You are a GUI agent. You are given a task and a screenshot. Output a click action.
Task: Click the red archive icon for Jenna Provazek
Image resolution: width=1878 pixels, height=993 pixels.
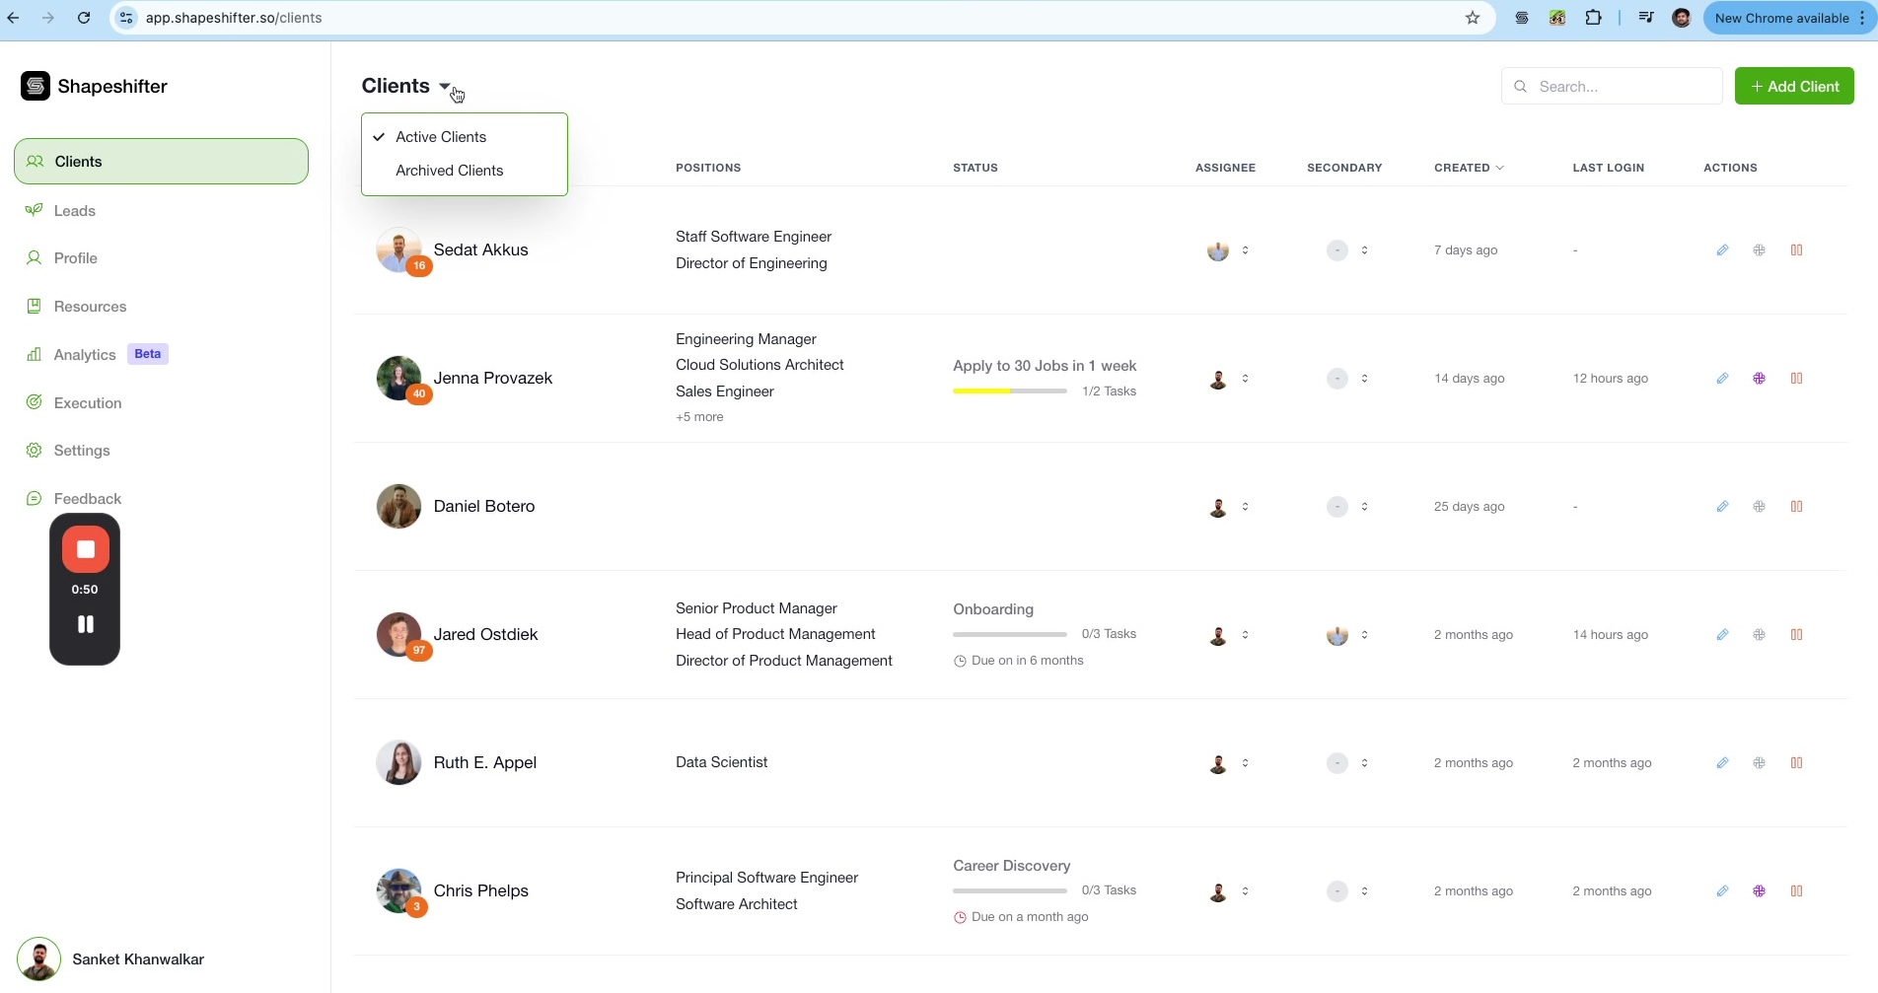tap(1796, 379)
